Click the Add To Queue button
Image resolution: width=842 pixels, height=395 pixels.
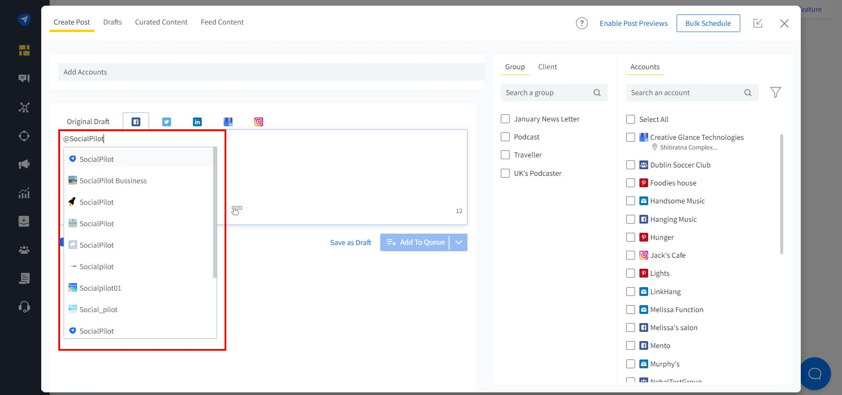[415, 242]
